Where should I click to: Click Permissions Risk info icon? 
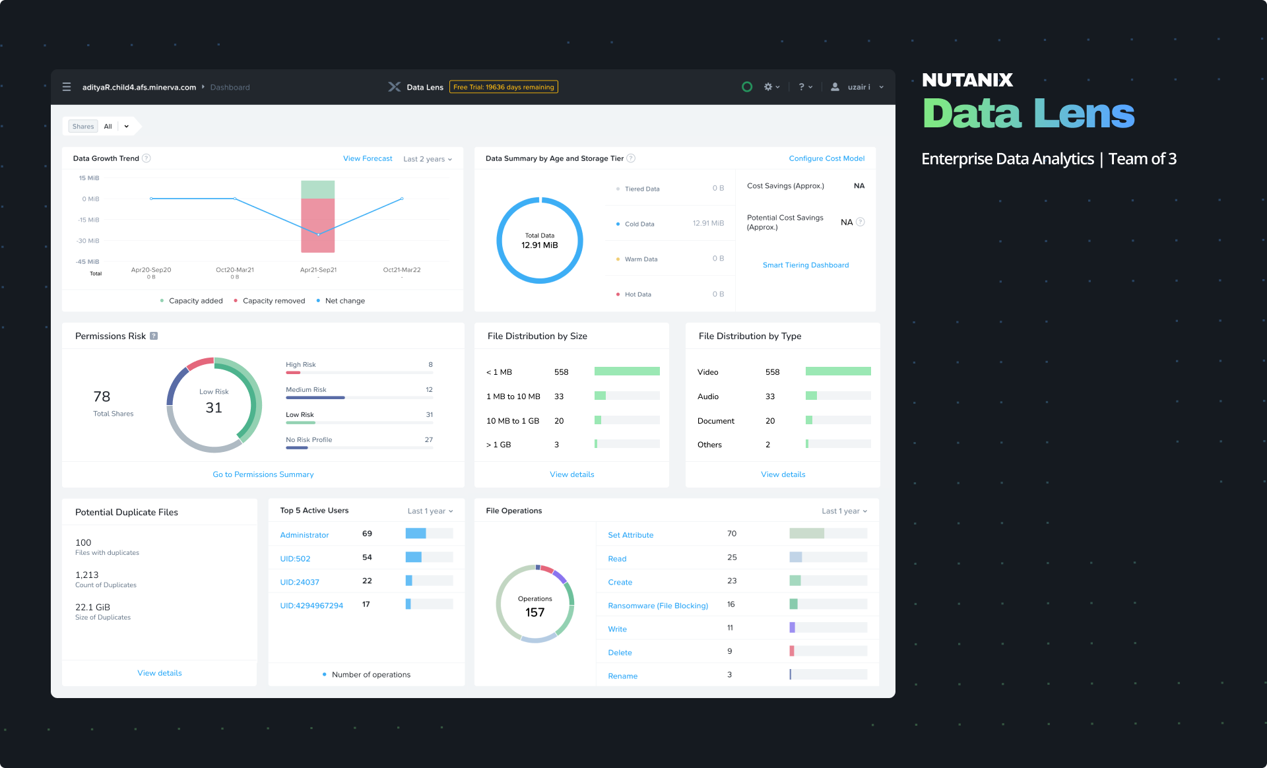[154, 336]
